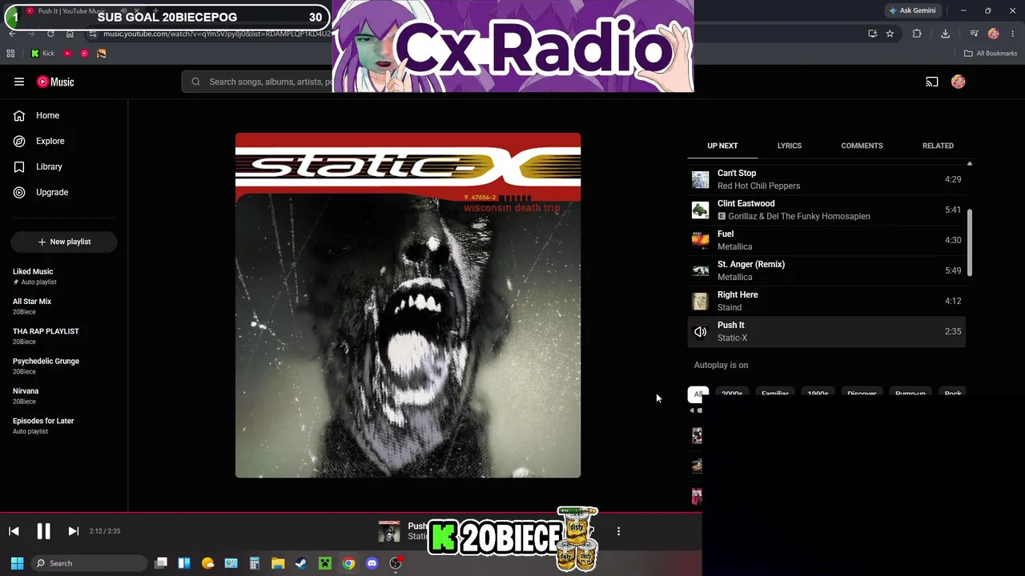Install the app via address bar icon

[872, 34]
